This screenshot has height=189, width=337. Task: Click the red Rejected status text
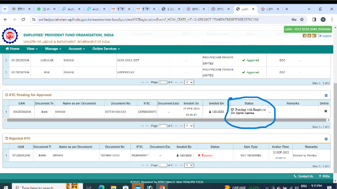(x=207, y=155)
